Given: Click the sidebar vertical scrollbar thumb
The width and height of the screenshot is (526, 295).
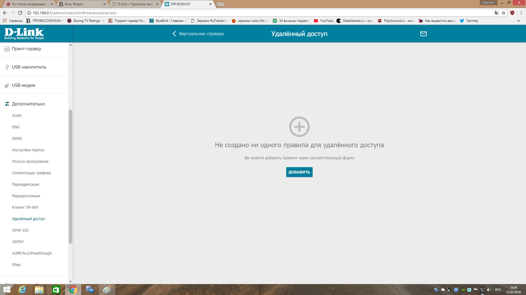Looking at the screenshot, I should 70,176.
